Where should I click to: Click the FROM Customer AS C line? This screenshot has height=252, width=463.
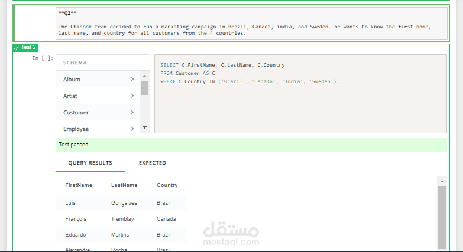187,73
